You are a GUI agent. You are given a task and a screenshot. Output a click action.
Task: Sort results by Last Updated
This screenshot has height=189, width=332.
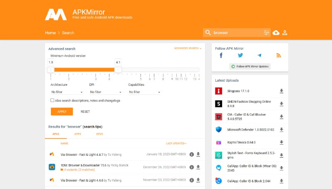(176, 143)
